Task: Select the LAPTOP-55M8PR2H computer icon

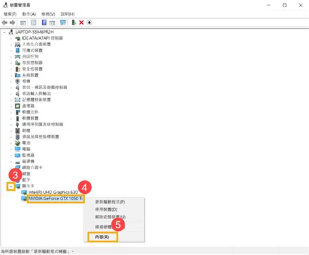Action: pos(11,32)
